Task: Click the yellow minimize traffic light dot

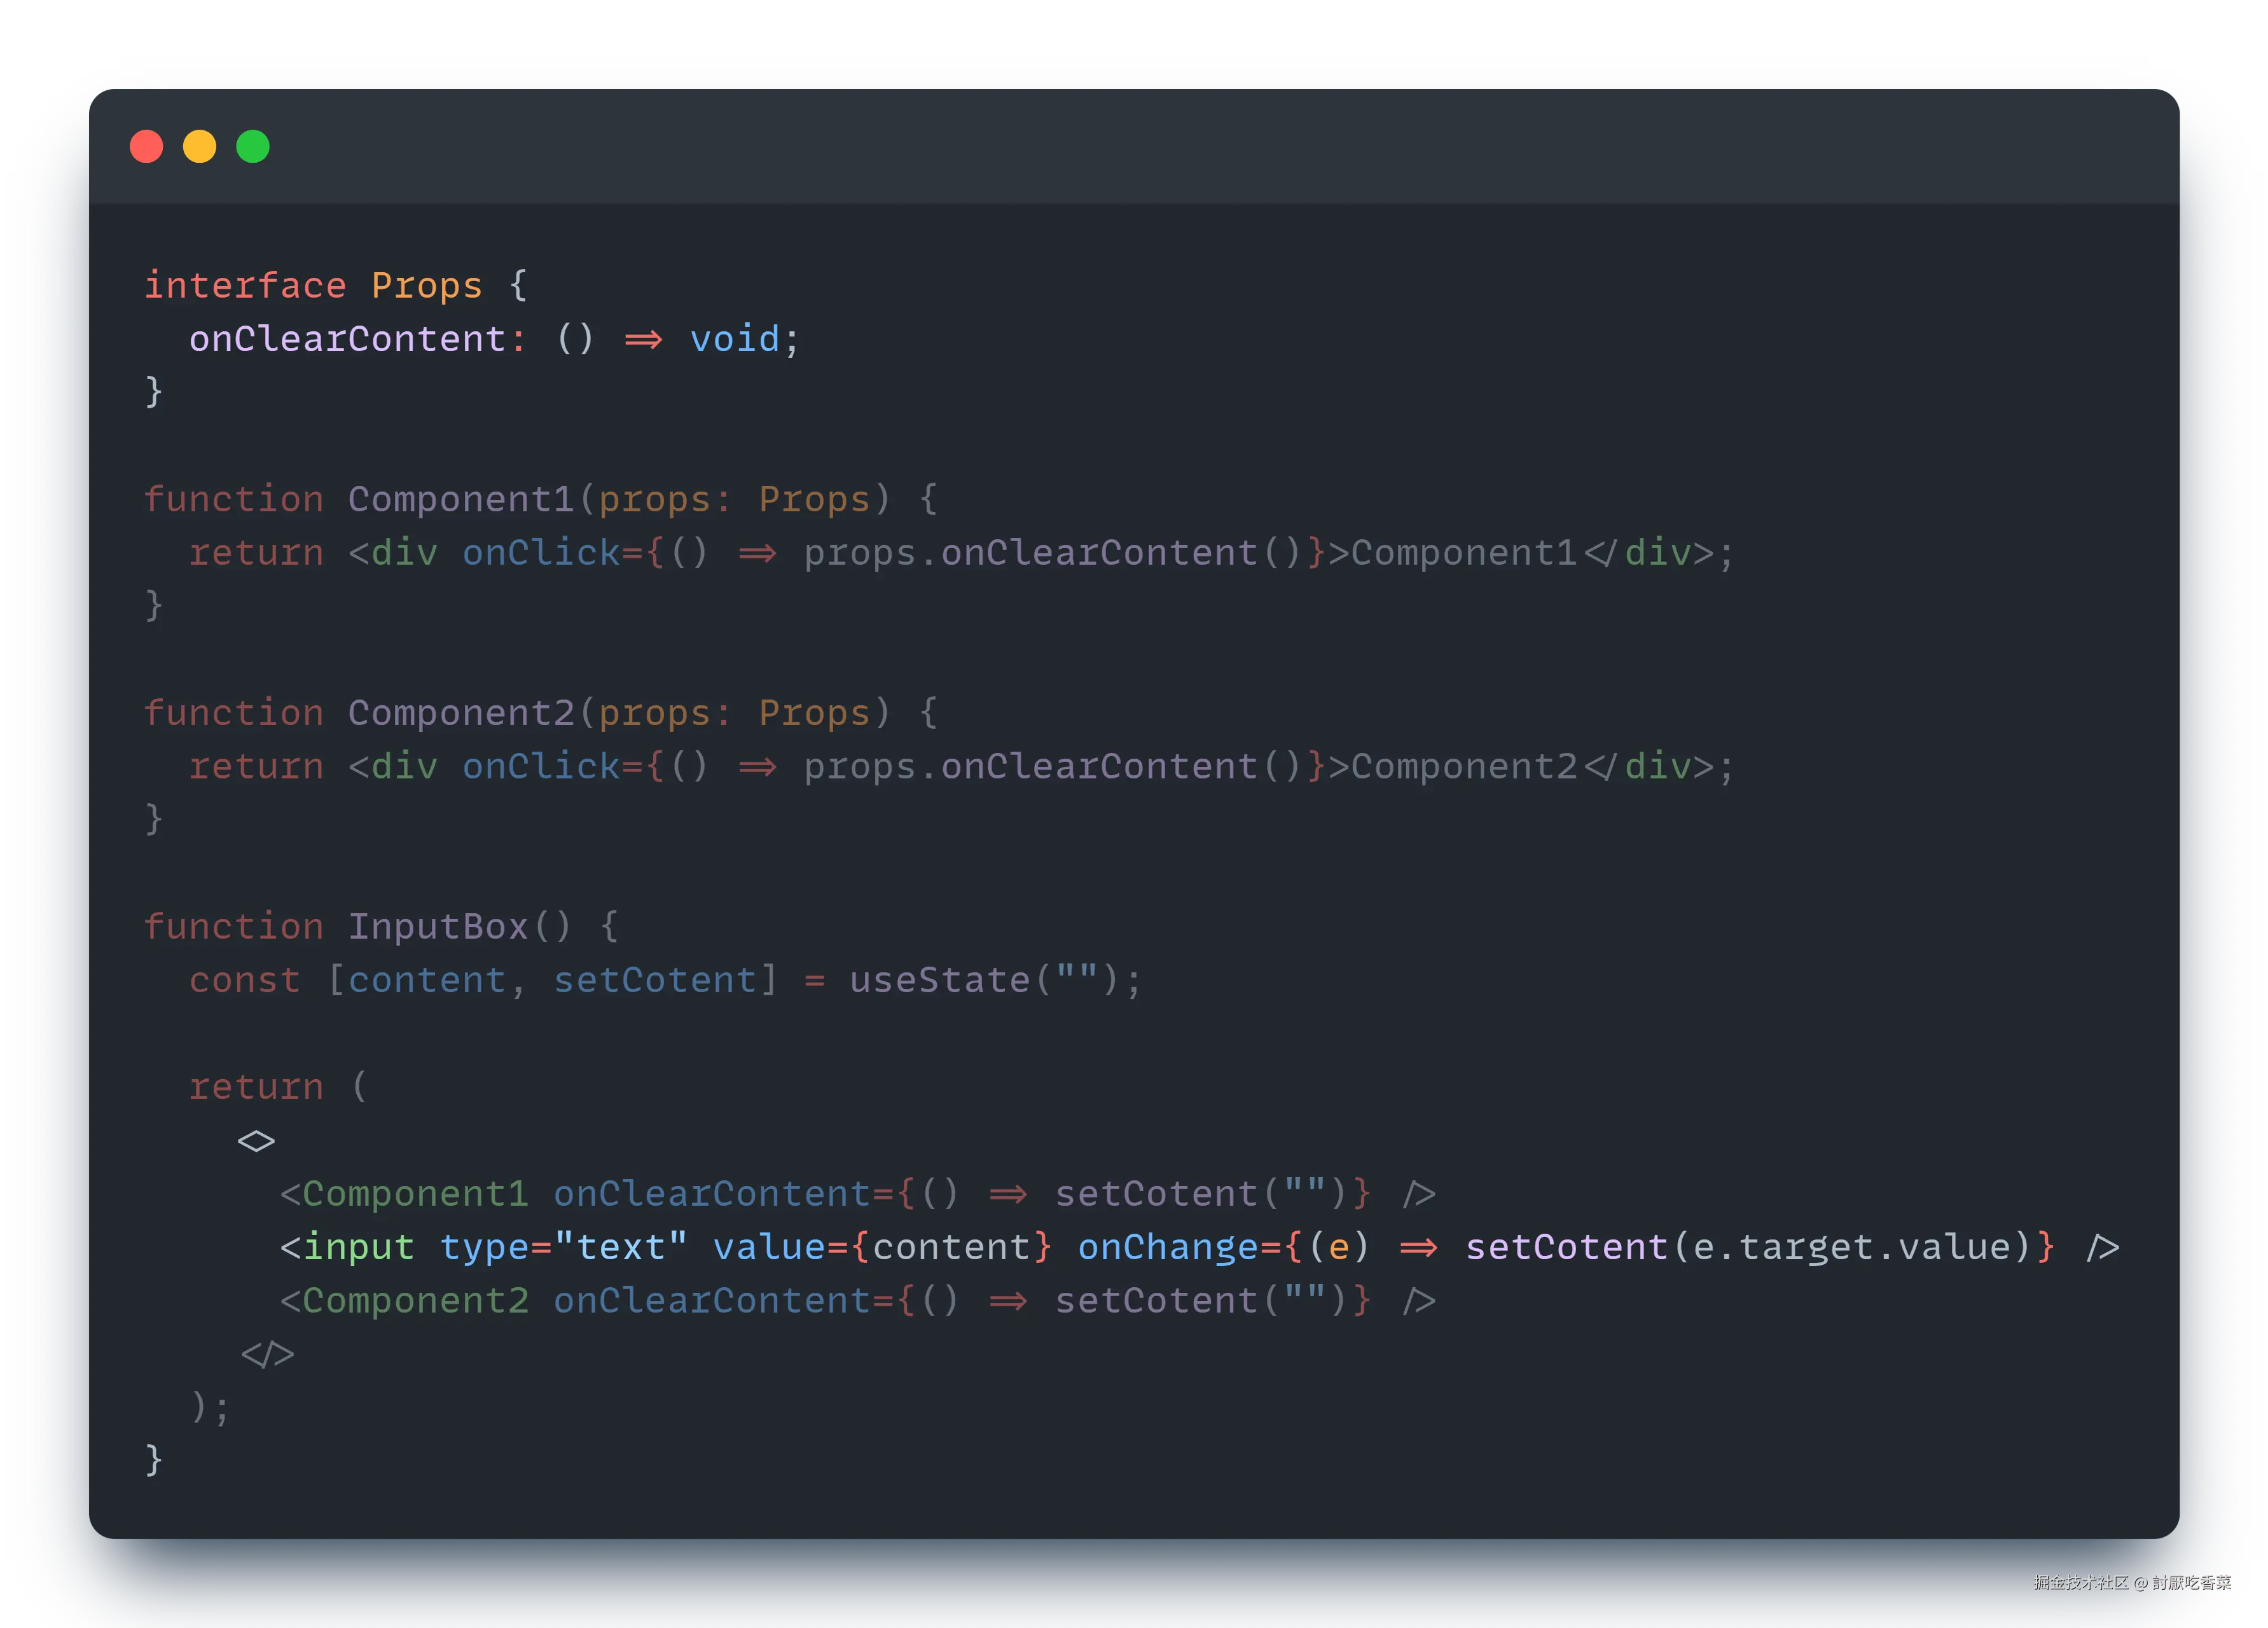Action: [x=199, y=147]
